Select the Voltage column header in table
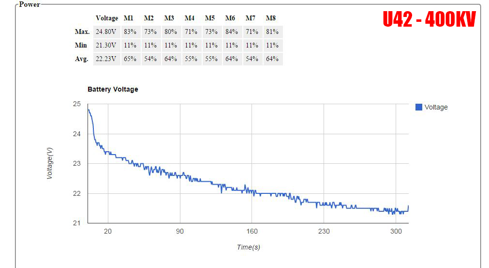Screen dimensions: 489x268 click(x=107, y=18)
